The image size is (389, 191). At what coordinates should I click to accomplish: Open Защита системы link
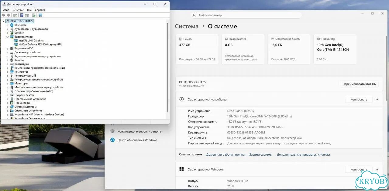(261, 155)
